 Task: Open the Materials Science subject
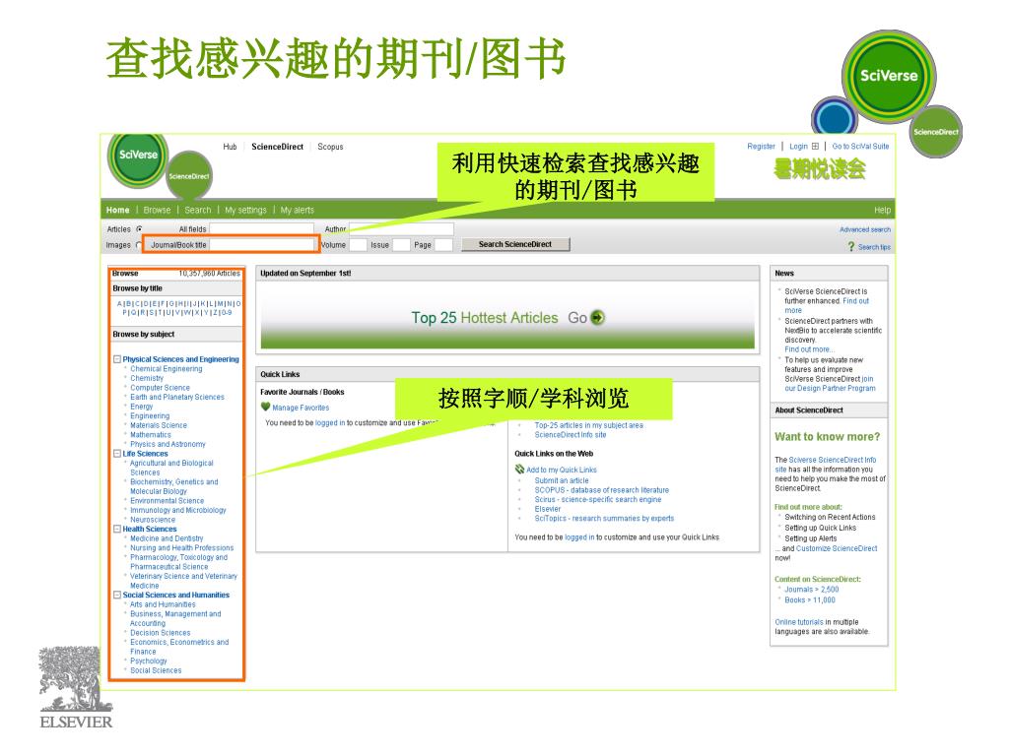point(159,425)
